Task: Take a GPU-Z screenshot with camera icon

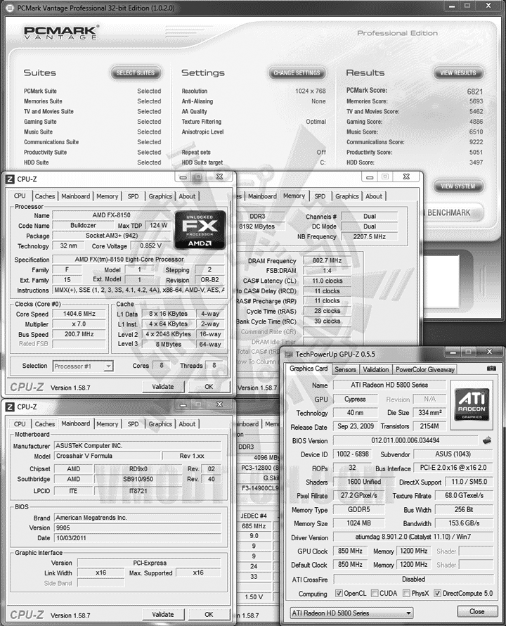Action: (492, 369)
